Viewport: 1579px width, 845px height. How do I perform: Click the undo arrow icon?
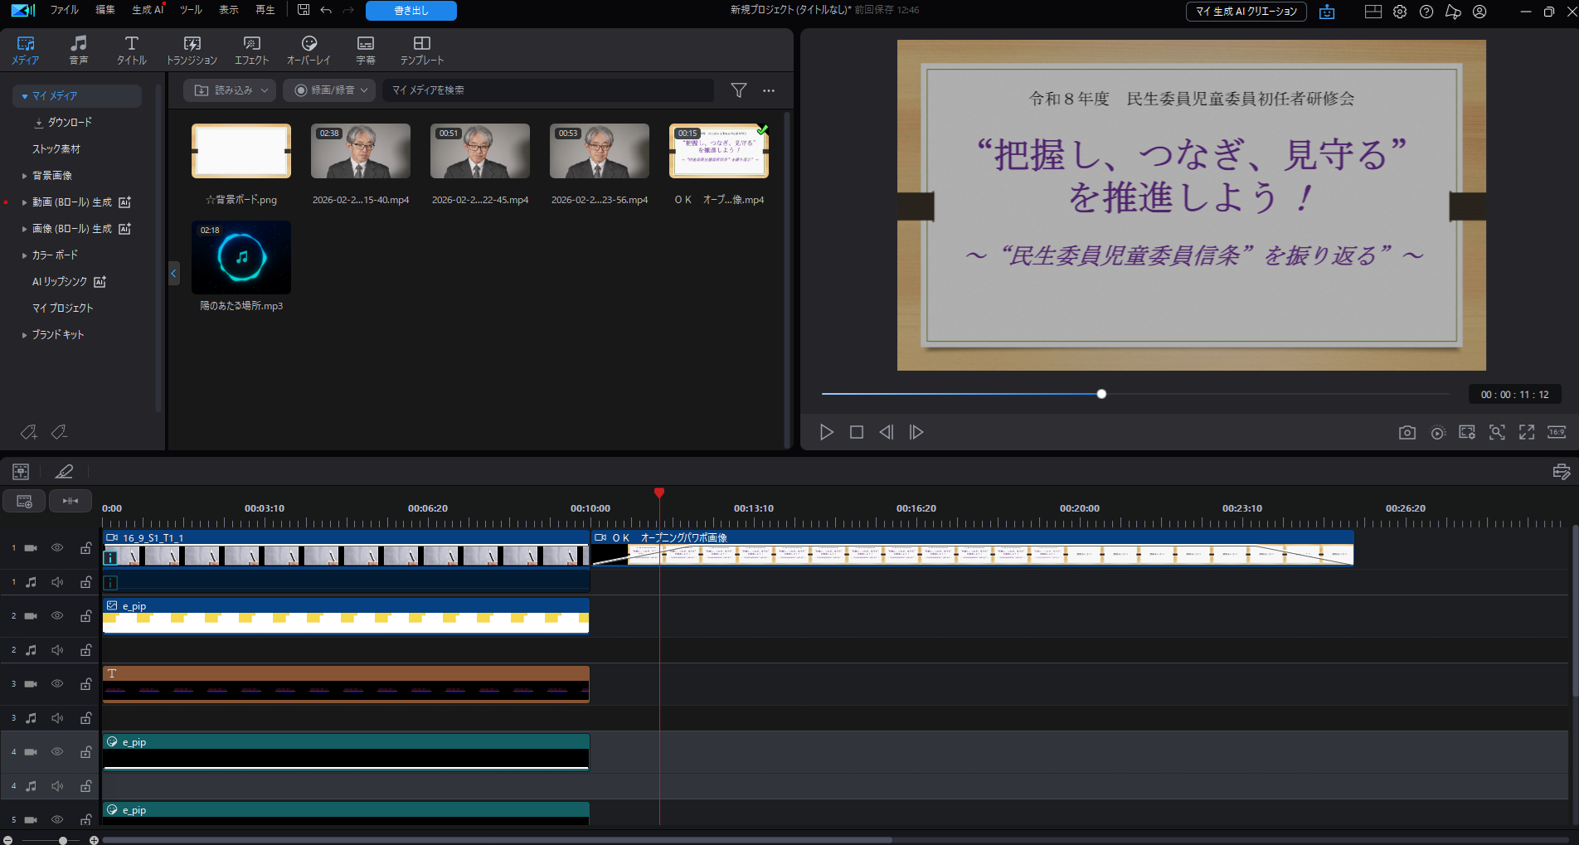[x=326, y=10]
